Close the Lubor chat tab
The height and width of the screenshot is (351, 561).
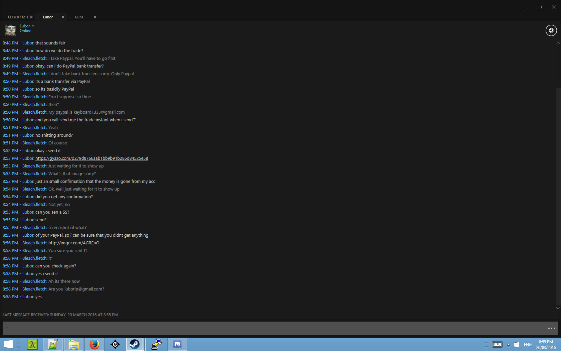[63, 17]
